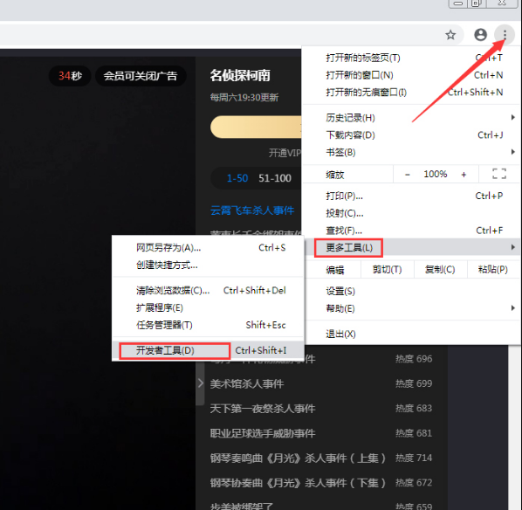
Task: Open the user profile avatar icon
Action: tap(480, 35)
